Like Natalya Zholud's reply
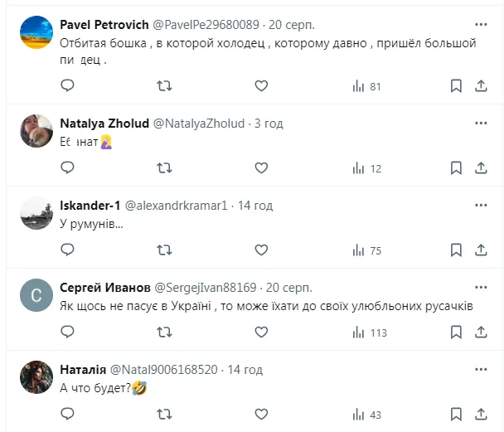The height and width of the screenshot is (432, 504). pos(261,167)
